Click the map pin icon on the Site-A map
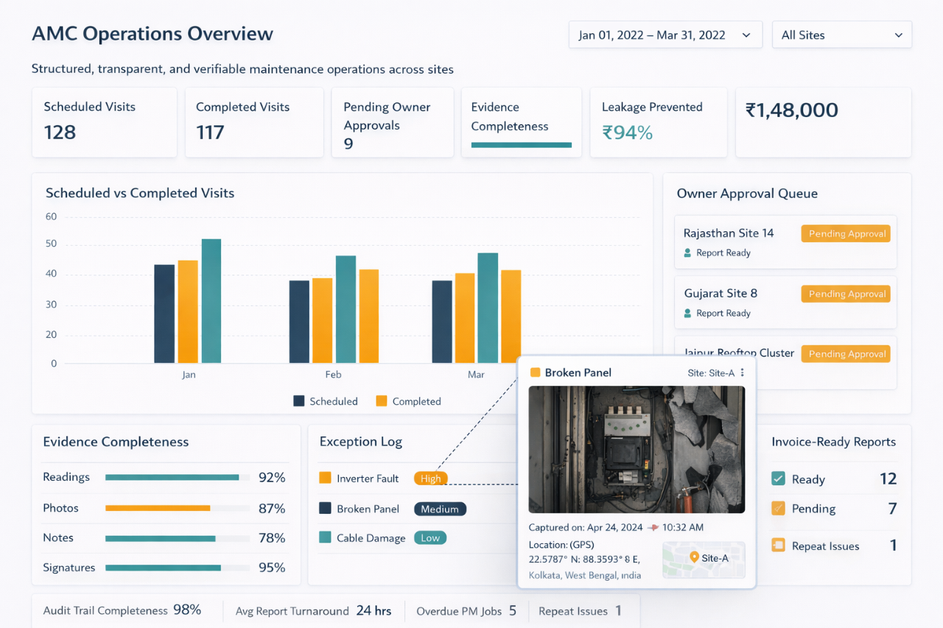Screen dimensions: 943x628 (x=693, y=558)
